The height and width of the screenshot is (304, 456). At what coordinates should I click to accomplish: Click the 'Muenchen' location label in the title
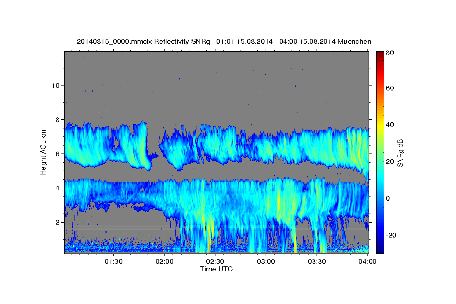(x=354, y=41)
